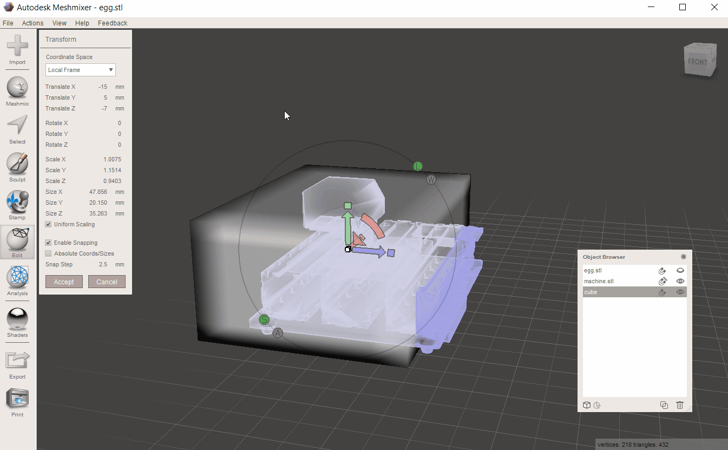This screenshot has height=450, width=728.
Task: Click the Import tool icon
Action: coord(17,46)
